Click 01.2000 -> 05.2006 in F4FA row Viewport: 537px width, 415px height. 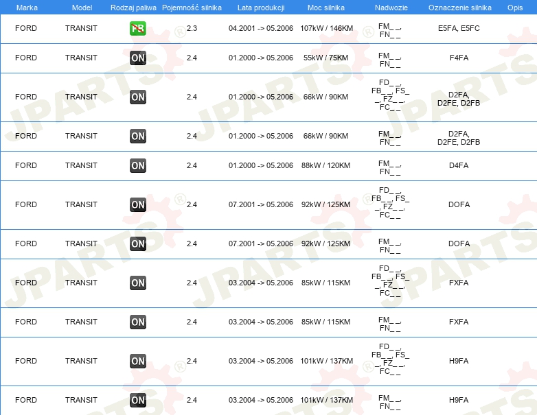point(261,58)
